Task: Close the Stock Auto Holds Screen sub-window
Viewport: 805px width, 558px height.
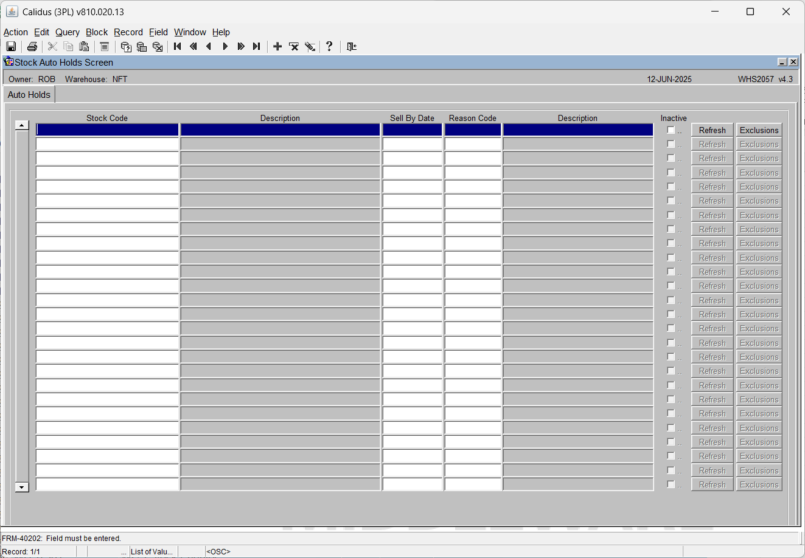Action: coord(793,62)
